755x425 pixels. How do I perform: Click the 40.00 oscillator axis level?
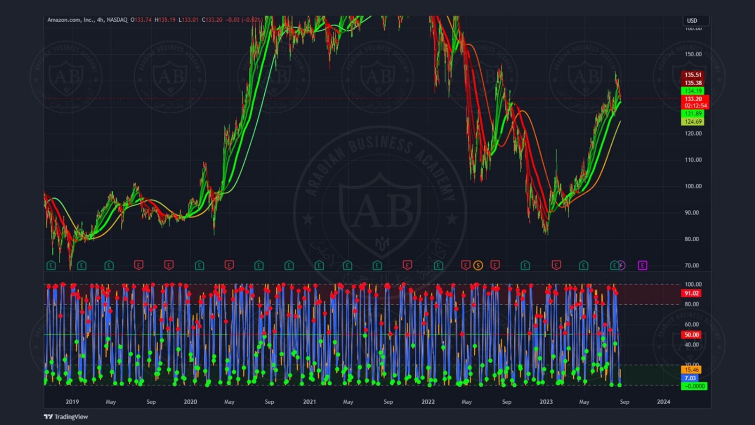692,345
